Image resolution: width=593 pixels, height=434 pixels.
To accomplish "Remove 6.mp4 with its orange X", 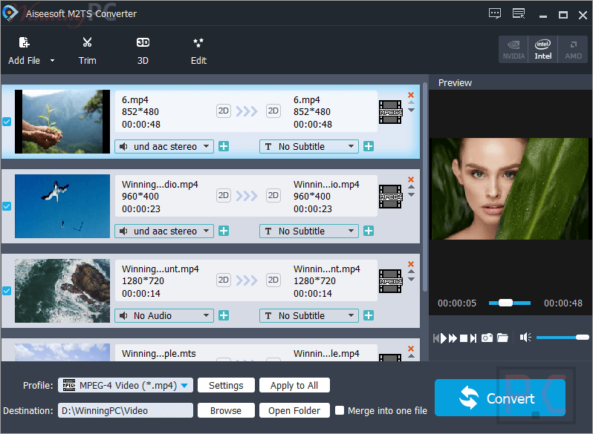I will click(x=411, y=95).
